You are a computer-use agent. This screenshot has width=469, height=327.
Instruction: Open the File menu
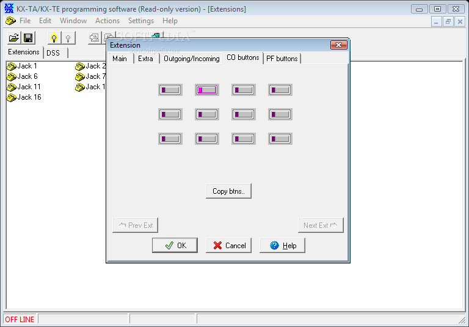coord(25,21)
